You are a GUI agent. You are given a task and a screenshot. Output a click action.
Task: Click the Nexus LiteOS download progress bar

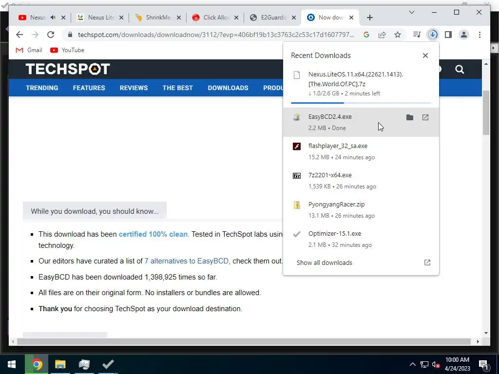(361, 103)
